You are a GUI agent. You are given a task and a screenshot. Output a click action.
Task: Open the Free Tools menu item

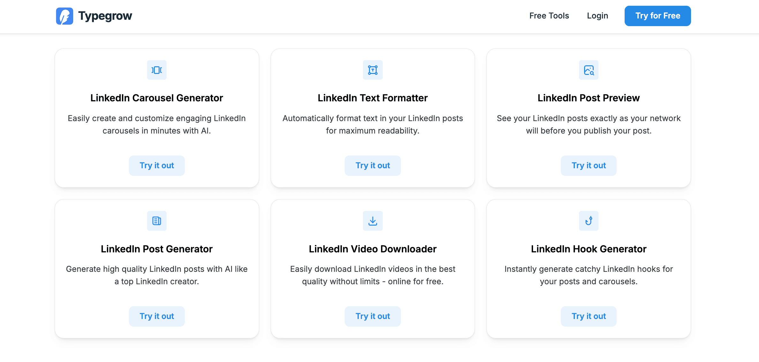(549, 16)
